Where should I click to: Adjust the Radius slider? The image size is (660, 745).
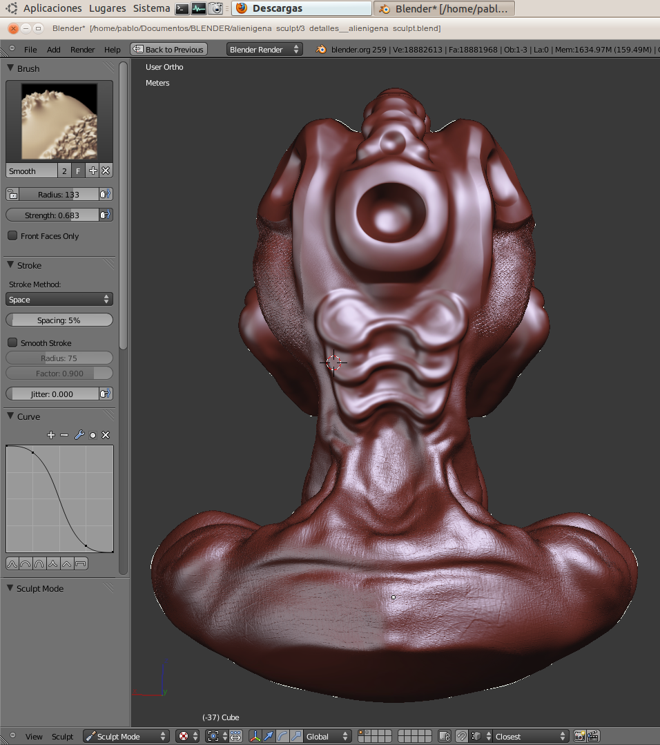(x=59, y=194)
